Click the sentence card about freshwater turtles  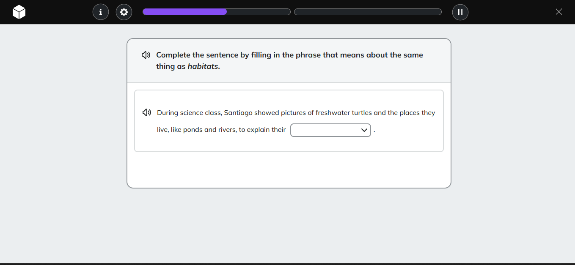tap(289, 120)
